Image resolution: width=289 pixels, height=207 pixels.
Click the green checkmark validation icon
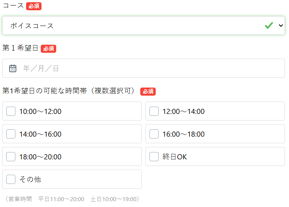pos(269,26)
